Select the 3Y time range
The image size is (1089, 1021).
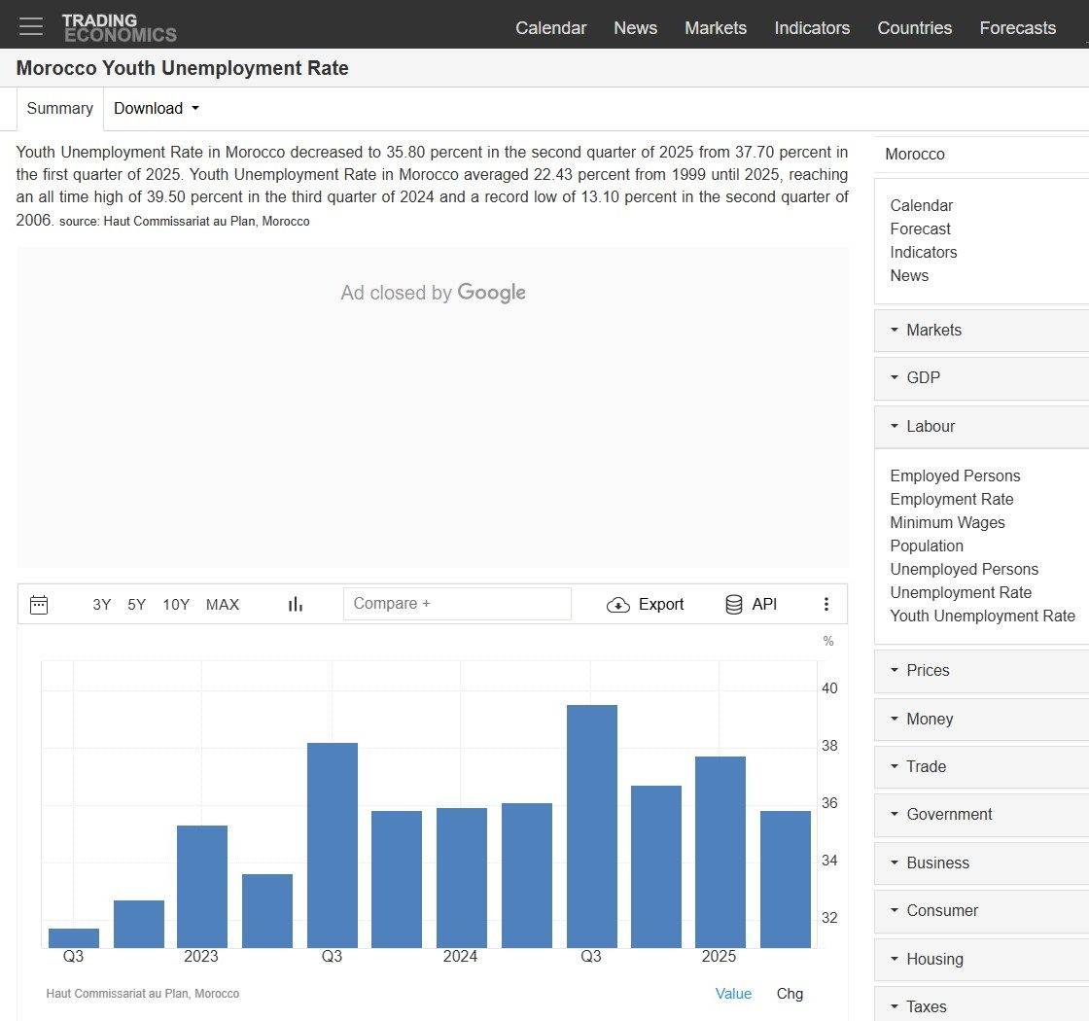coord(102,605)
